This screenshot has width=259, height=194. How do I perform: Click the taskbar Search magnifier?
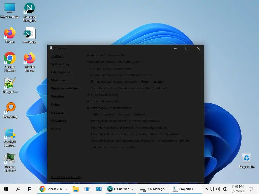tap(18, 189)
